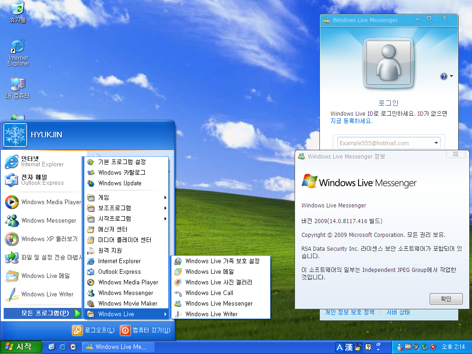The image size is (472, 354).
Task: Open Windows Messenger from recent programs list
Action: 43,220
